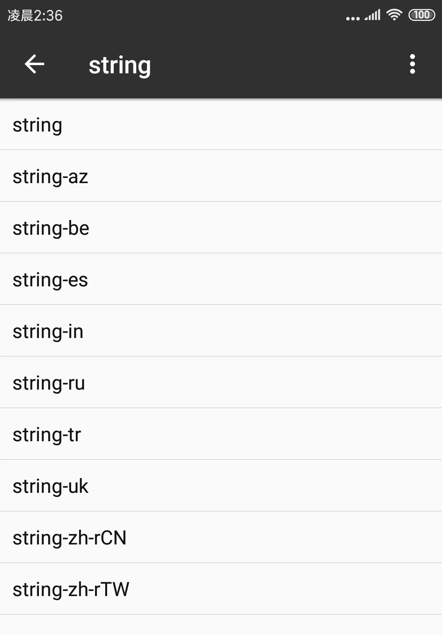Screen dimensions: 442x635
Task: Tap empty toolbar space right of title
Action: (x=278, y=65)
